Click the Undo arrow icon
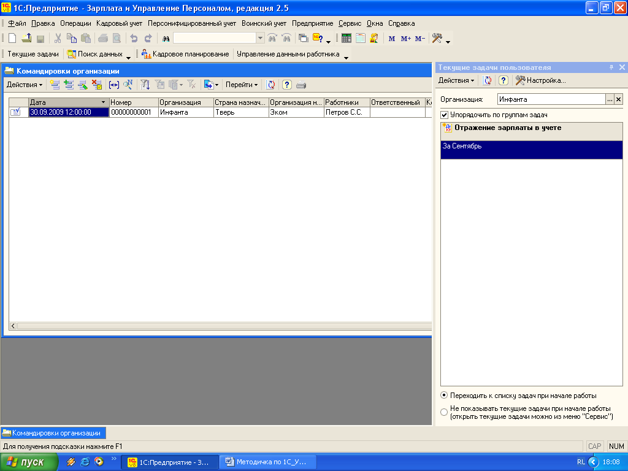628x471 pixels. [x=134, y=39]
